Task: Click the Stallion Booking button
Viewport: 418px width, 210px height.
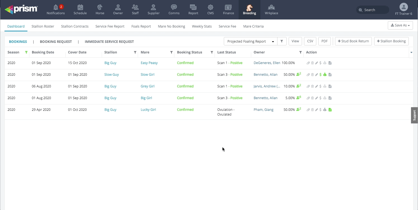Action: pos(391,41)
